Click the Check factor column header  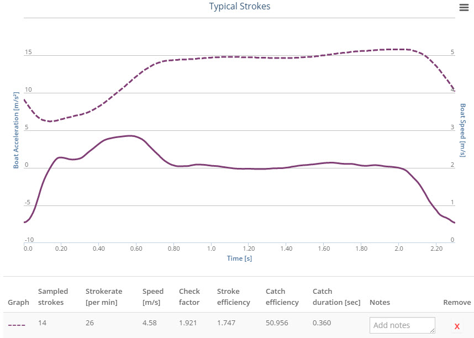click(189, 297)
